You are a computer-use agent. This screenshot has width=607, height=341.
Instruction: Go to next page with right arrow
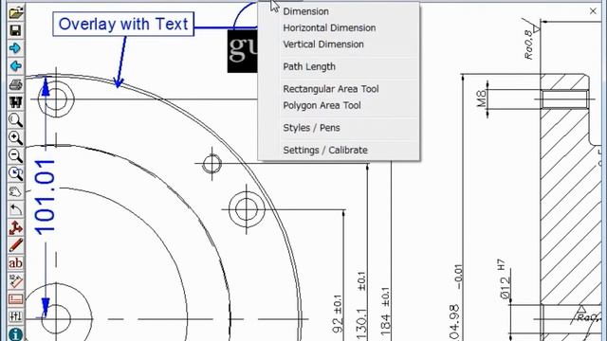pos(15,48)
